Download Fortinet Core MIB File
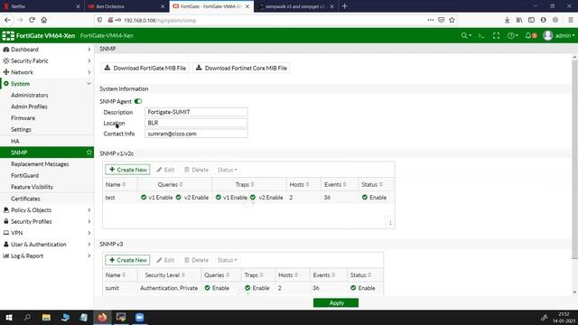 point(241,69)
